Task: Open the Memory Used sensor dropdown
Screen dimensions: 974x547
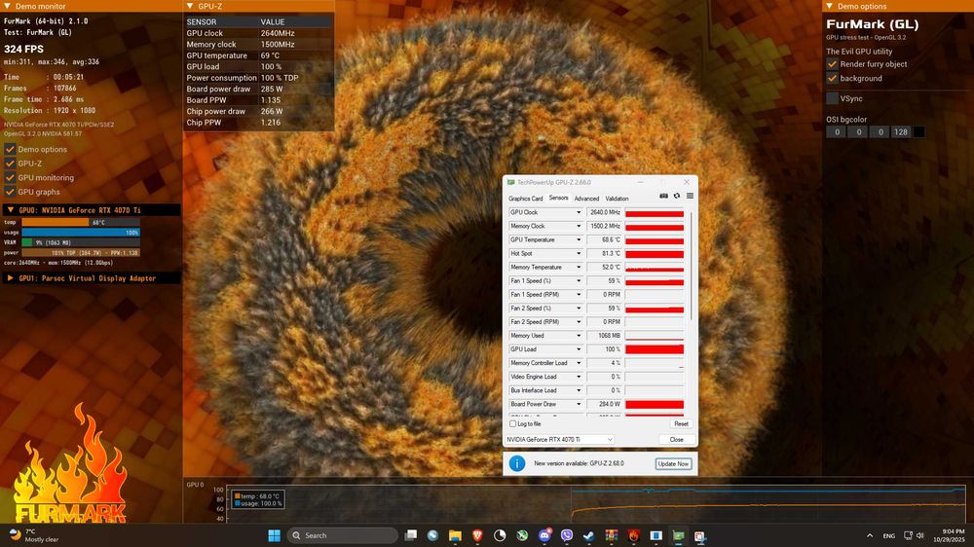Action: pos(579,335)
